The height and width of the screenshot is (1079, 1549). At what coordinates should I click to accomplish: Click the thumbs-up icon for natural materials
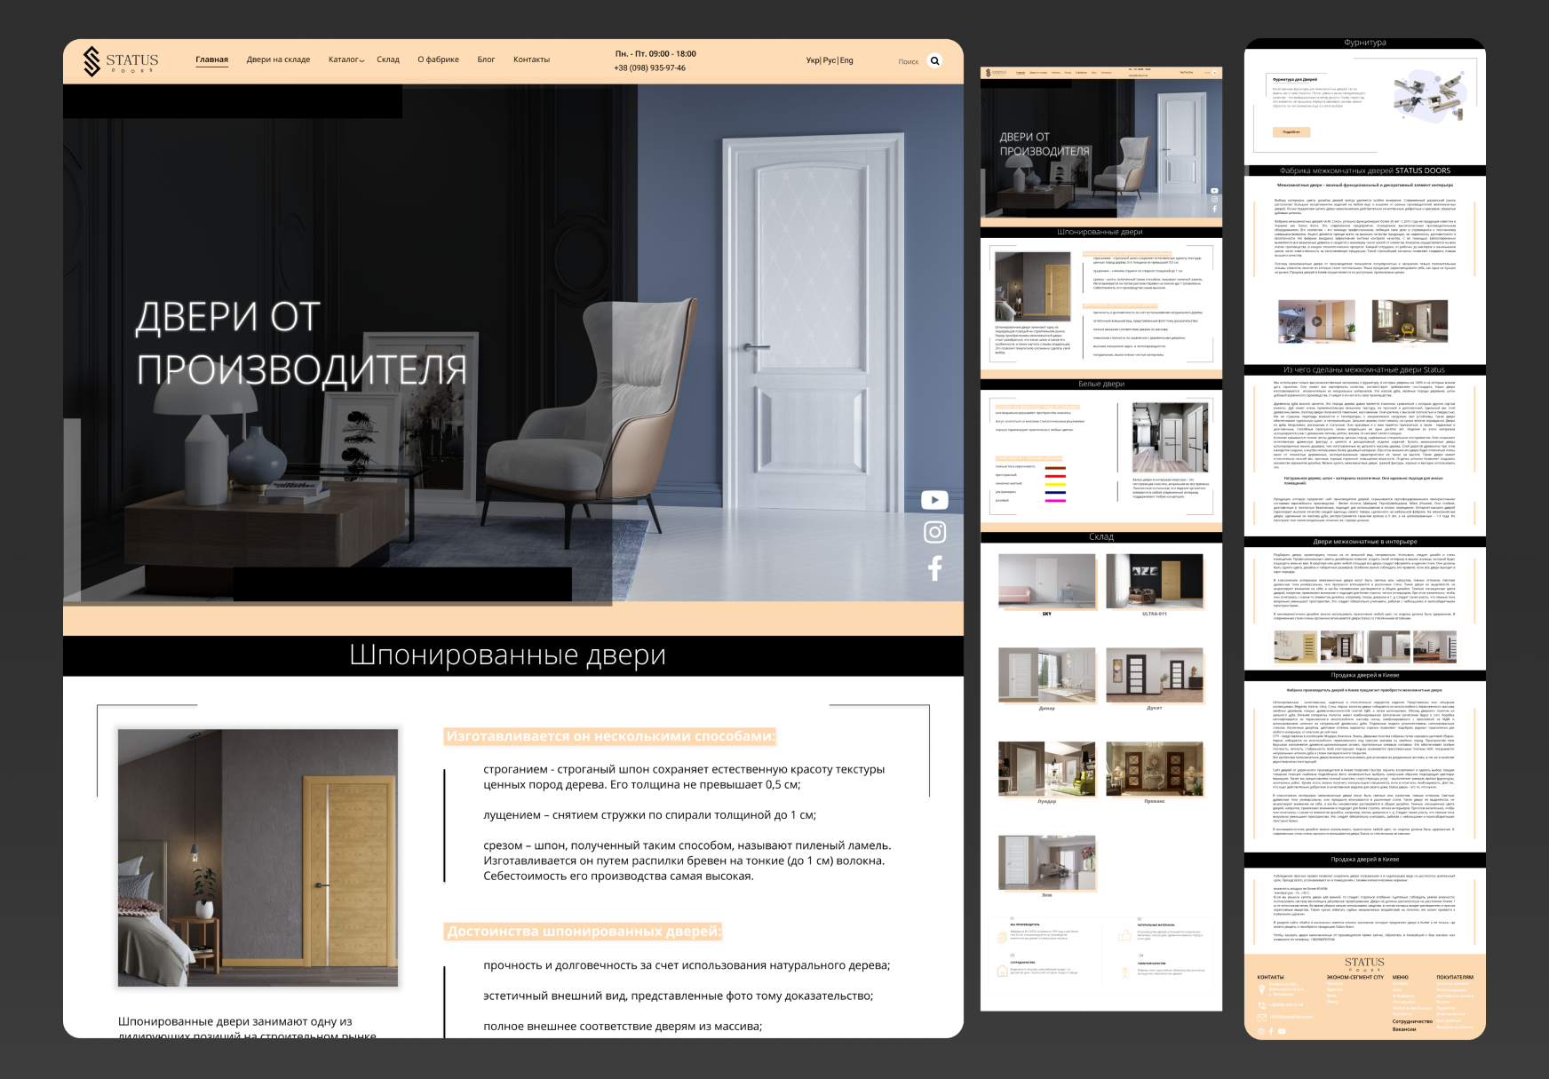[1124, 935]
